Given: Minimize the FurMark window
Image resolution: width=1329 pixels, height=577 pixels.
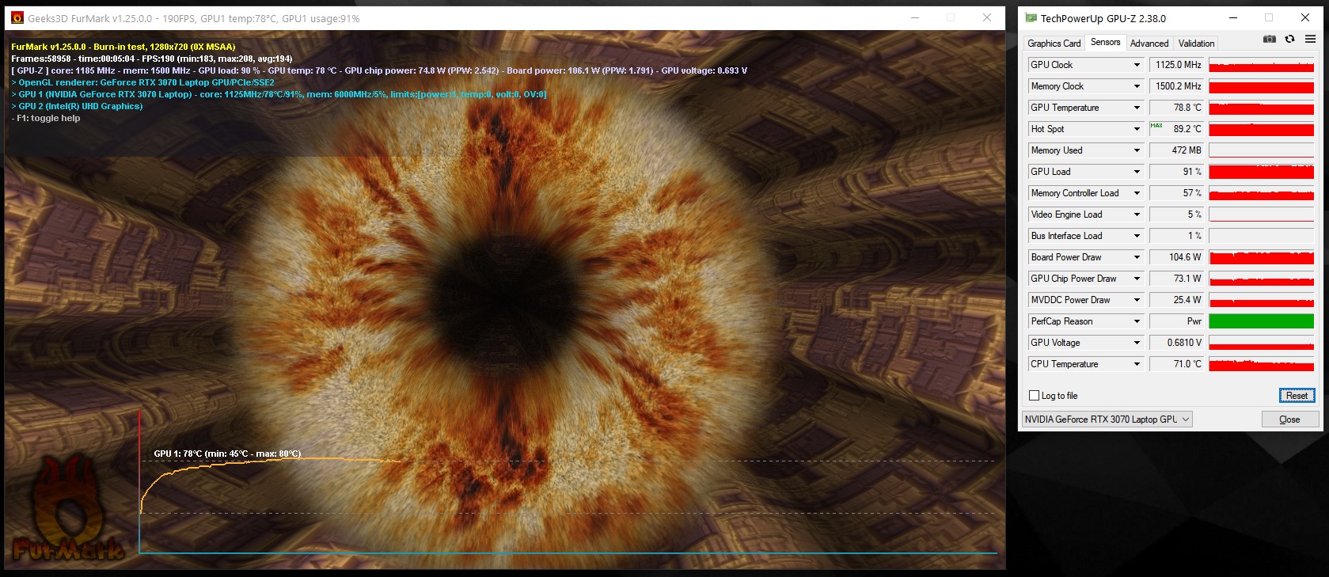Looking at the screenshot, I should [x=915, y=17].
